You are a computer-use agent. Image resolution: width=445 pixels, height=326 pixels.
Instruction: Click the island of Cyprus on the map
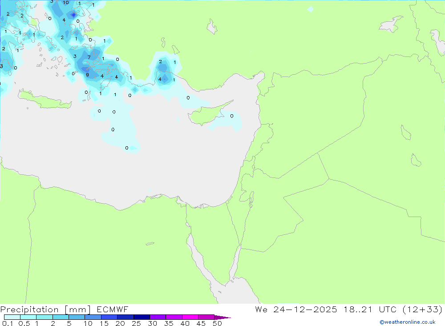(x=207, y=114)
